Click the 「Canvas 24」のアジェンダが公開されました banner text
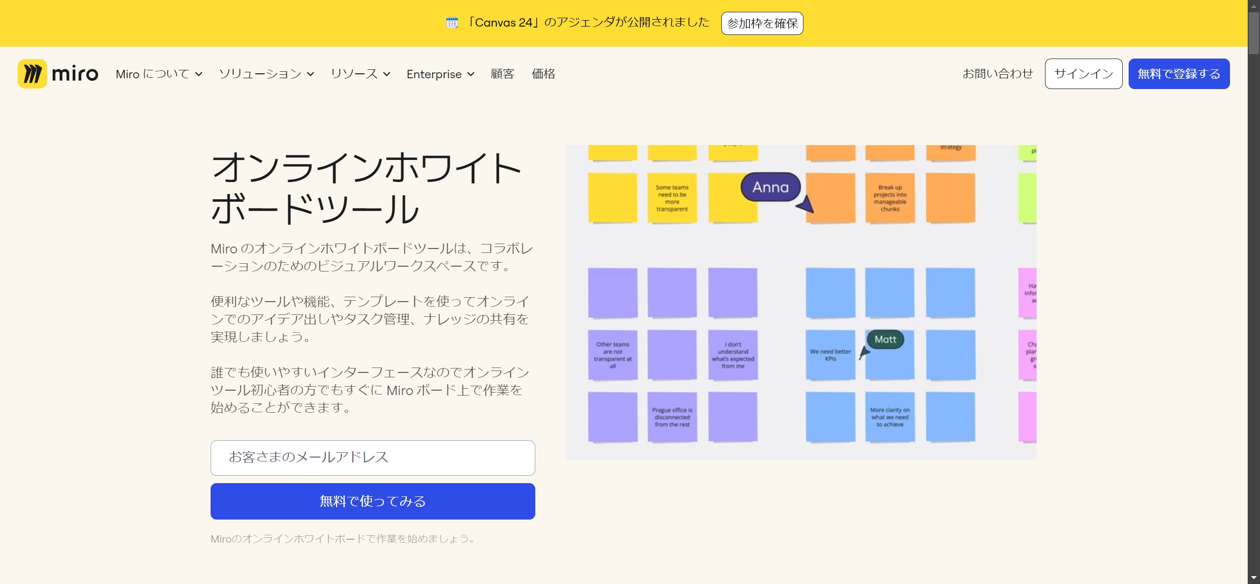 [x=587, y=23]
